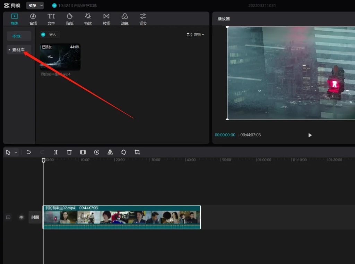This screenshot has height=264, width=355.
Task: Open the 文本 tab
Action: pyautogui.click(x=51, y=19)
